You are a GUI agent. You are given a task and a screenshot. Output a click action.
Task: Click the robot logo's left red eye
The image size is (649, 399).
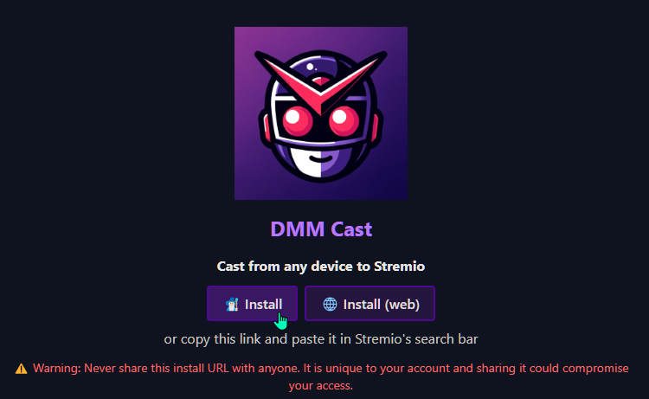coord(297,120)
